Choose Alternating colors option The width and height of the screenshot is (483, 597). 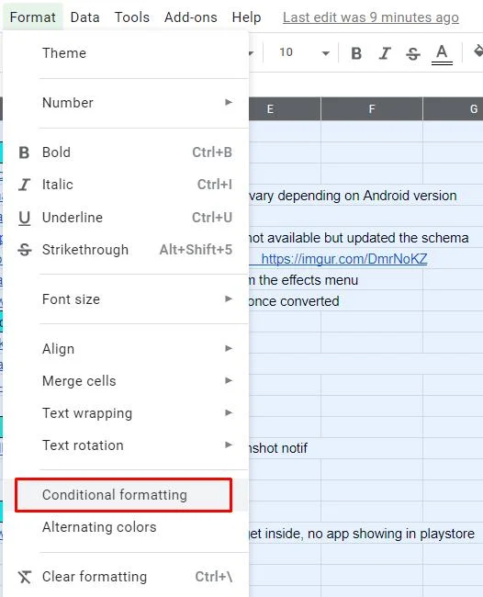point(126,527)
